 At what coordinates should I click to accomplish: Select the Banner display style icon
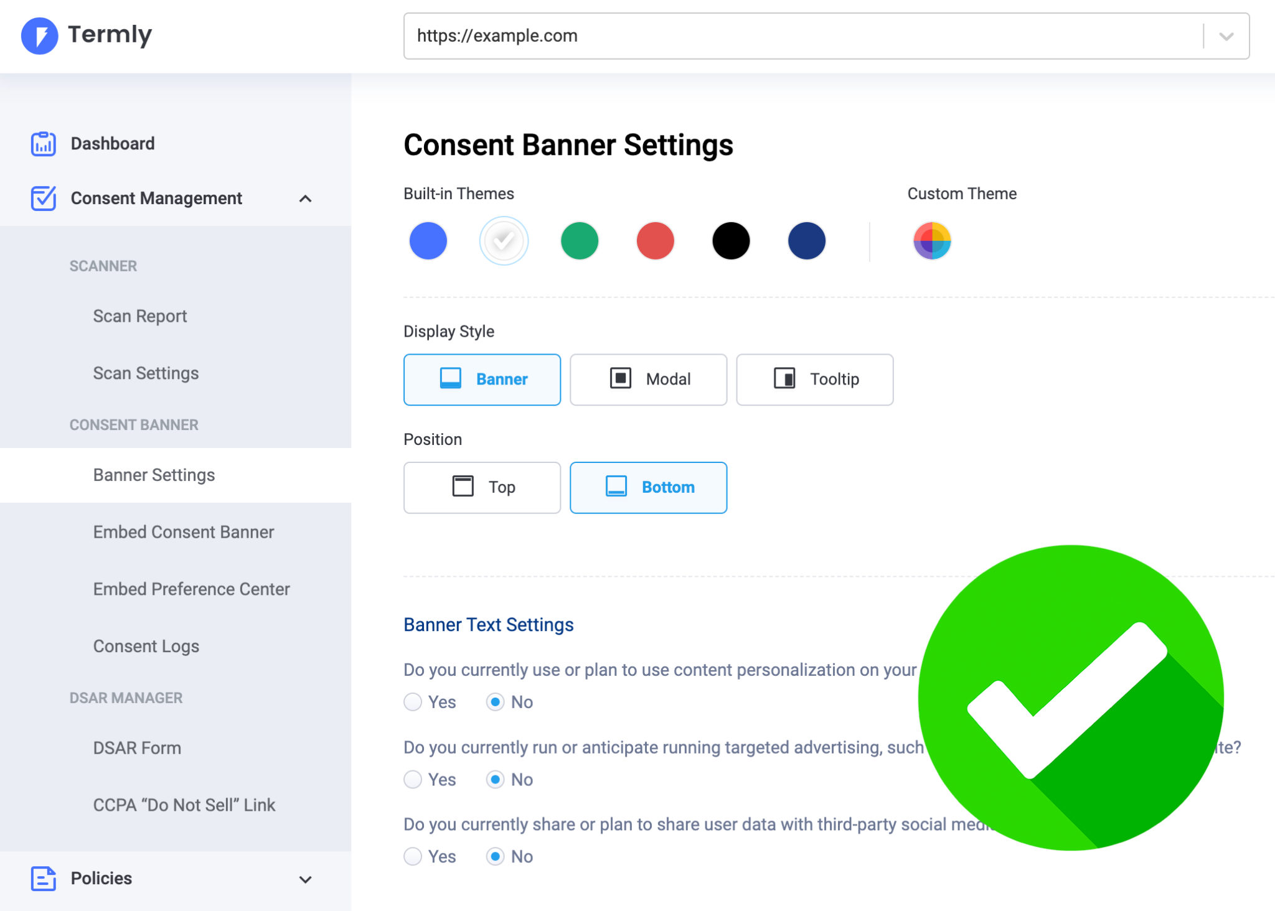(x=451, y=379)
